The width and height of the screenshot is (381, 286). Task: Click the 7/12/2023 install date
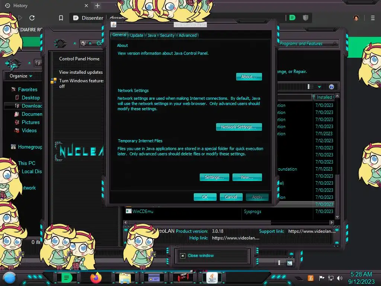coord(324,141)
